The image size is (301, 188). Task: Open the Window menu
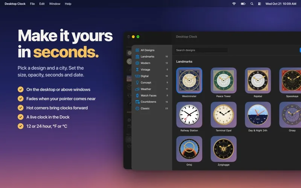55,4
